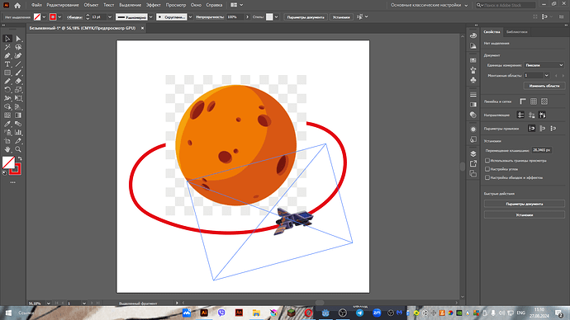Viewport: 570px width, 320px height.
Task: Select the Direct Selection tool
Action: (x=18, y=39)
